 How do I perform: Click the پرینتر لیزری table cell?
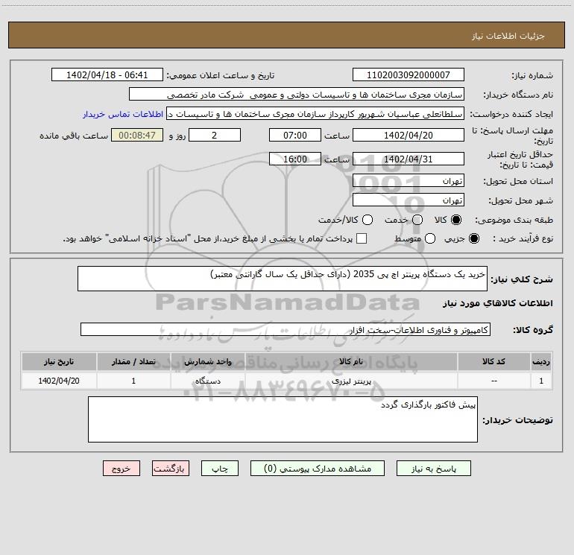pyautogui.click(x=351, y=381)
